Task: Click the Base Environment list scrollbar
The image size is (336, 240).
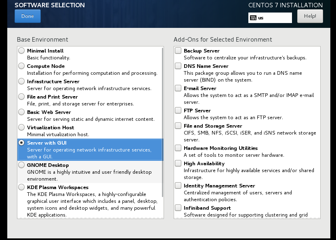Action: [163, 122]
